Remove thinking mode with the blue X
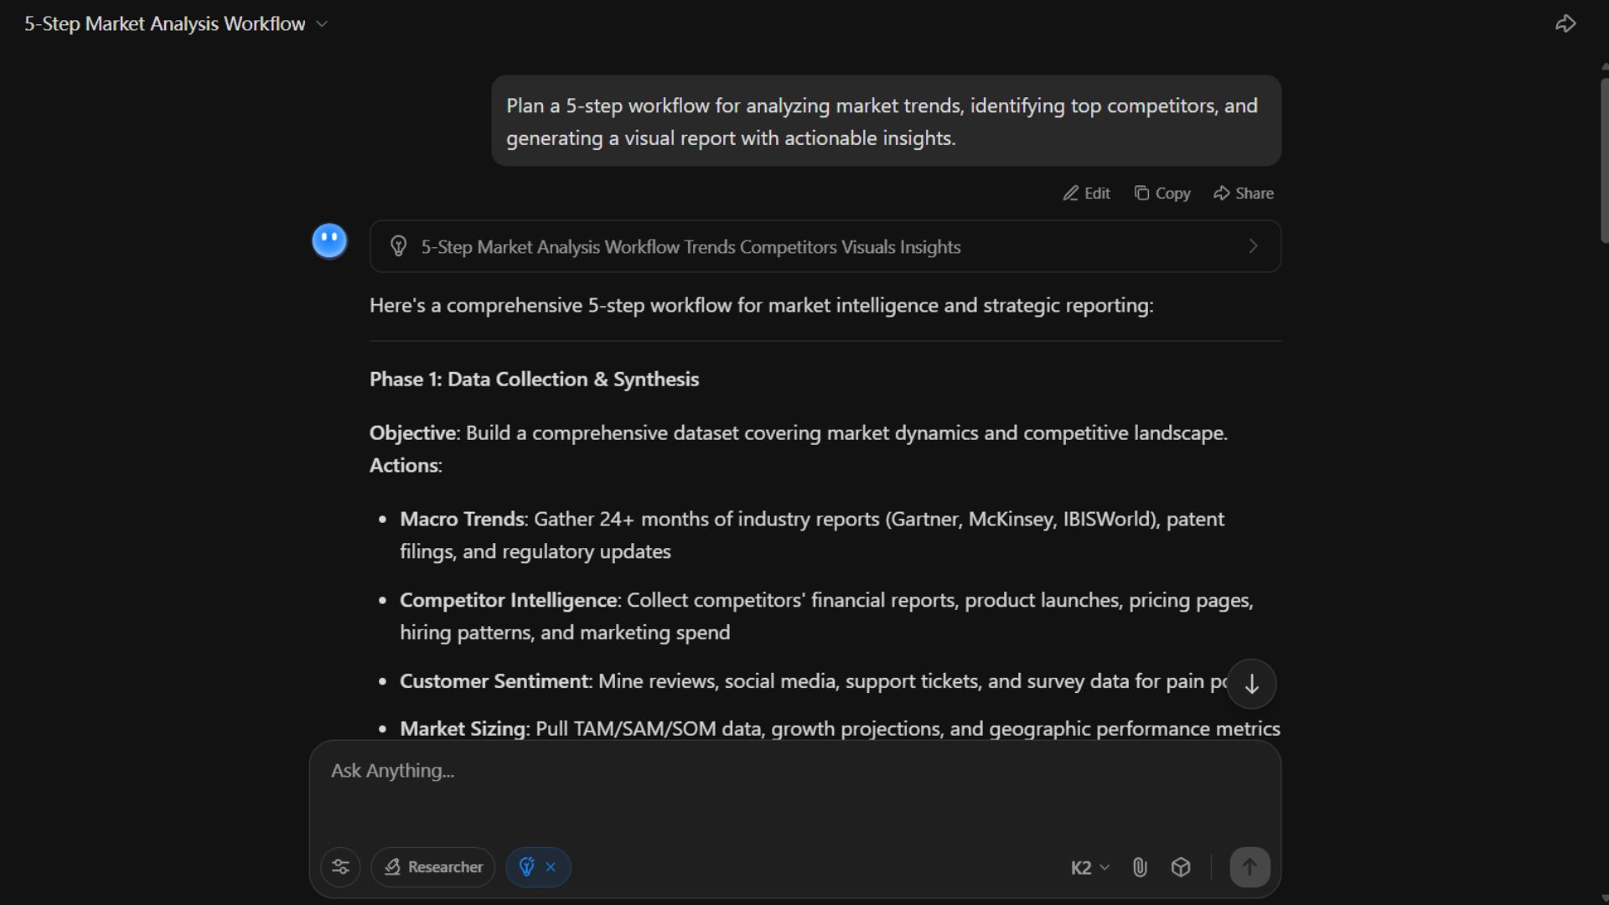 (x=551, y=867)
